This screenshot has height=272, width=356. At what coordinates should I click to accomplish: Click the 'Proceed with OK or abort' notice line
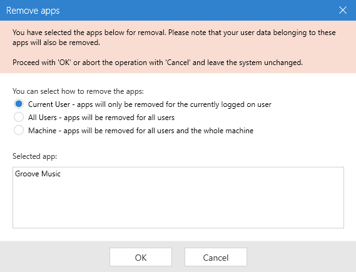(x=158, y=63)
